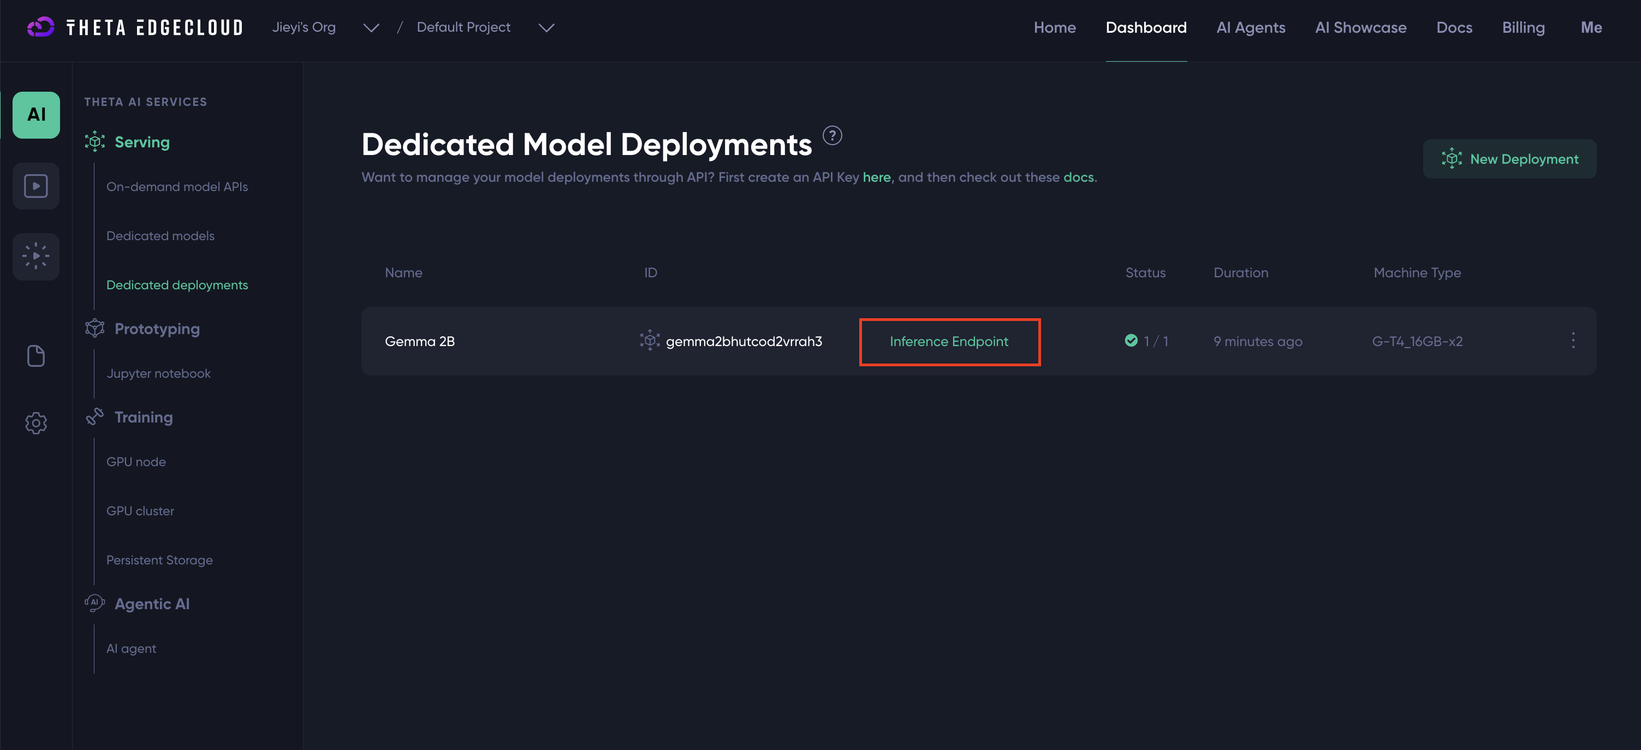Open the document file sidebar icon
1641x750 pixels.
coord(37,356)
